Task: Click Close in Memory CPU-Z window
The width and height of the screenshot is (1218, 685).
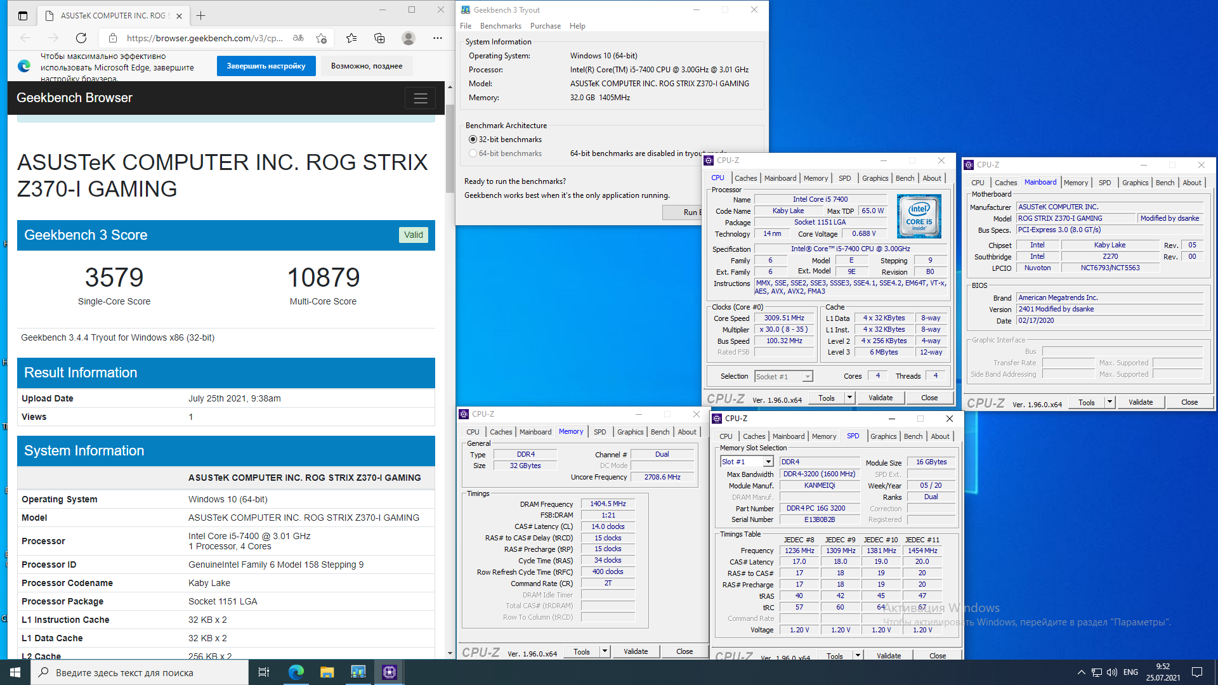Action: pyautogui.click(x=684, y=651)
